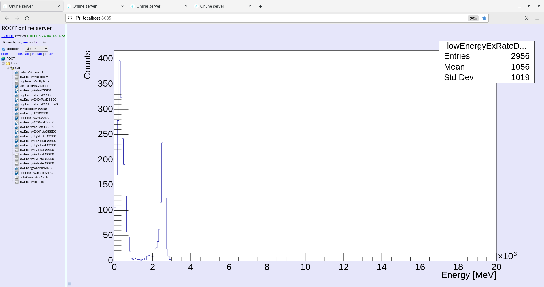The height and width of the screenshot is (287, 544).
Task: Click the shield tracking protection icon
Action: pyautogui.click(x=70, y=18)
